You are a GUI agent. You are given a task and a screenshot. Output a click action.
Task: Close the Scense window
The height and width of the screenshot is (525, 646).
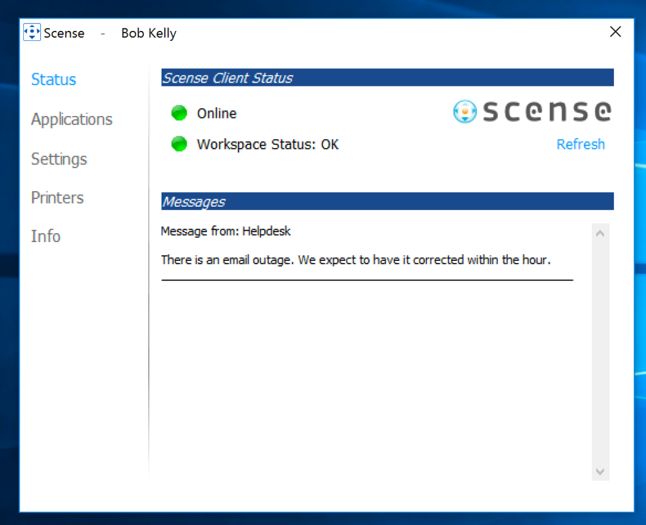[616, 32]
